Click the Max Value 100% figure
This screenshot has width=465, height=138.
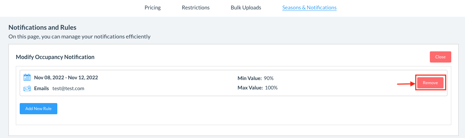click(x=271, y=88)
